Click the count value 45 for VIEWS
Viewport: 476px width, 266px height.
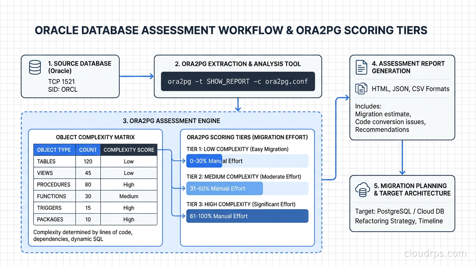[x=88, y=173]
